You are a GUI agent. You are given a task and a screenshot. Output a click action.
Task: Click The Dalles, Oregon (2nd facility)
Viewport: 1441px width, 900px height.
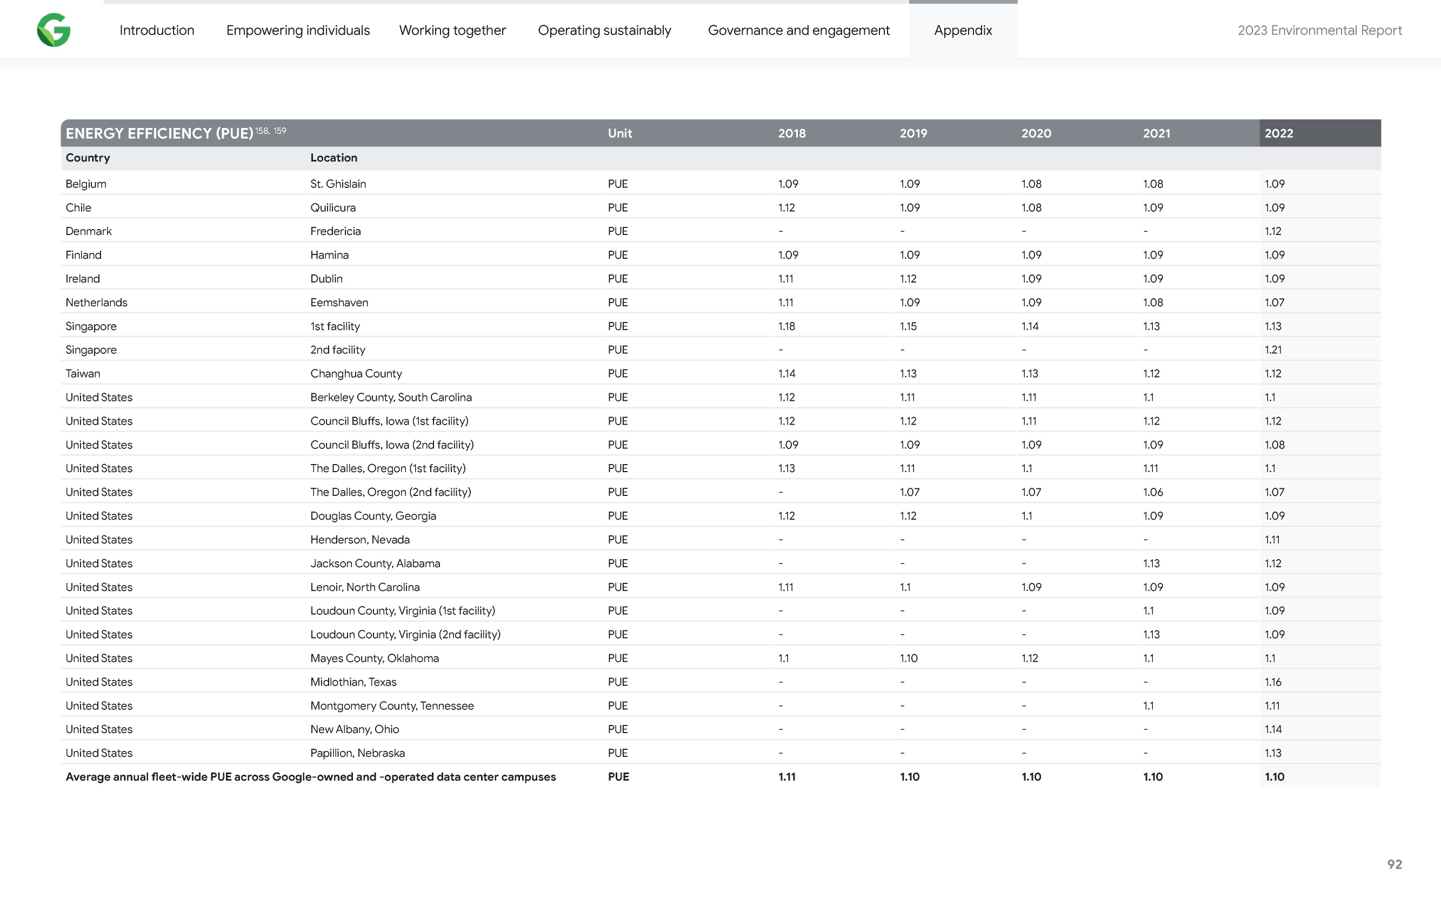click(x=390, y=492)
